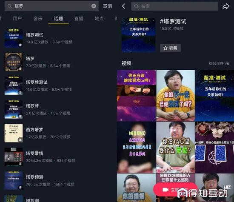Play the 你还应该继续喜欢ta吗 video
This screenshot has height=202, width=234.
click(x=137, y=96)
